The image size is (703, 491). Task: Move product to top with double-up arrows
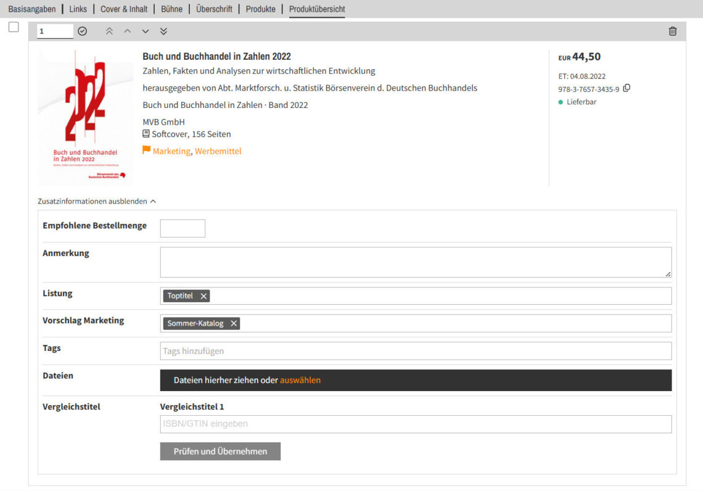[x=109, y=31]
